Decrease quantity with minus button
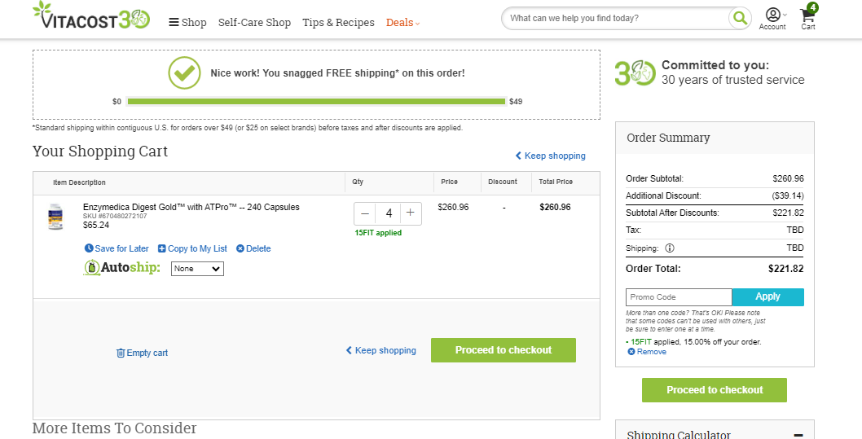 pos(365,213)
